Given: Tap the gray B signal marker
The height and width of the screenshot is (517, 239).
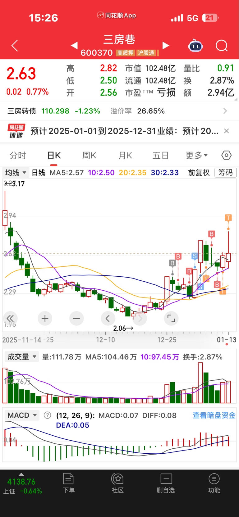Looking at the screenshot, I should pyautogui.click(x=172, y=263).
